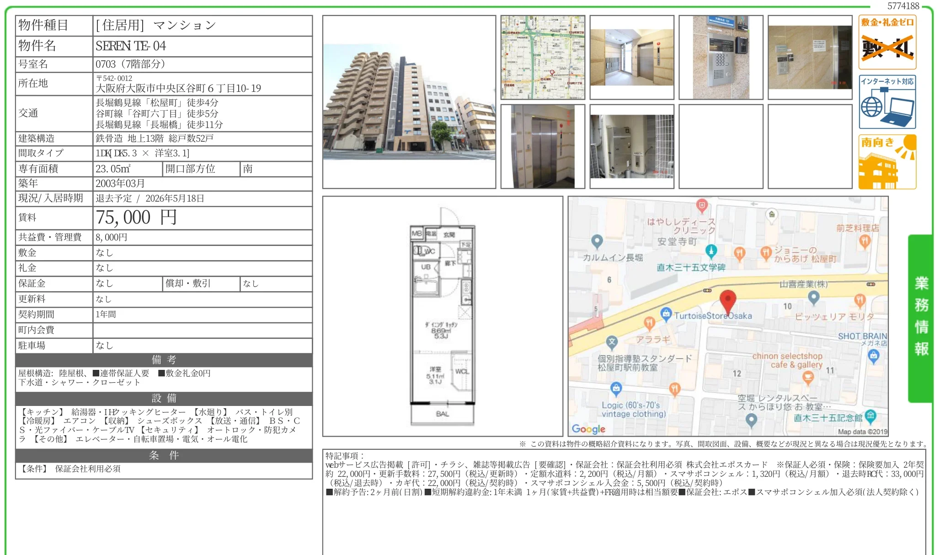Click the 直木三十五記念館 museum marker
Screen dimensions: 940x555
pos(870,416)
